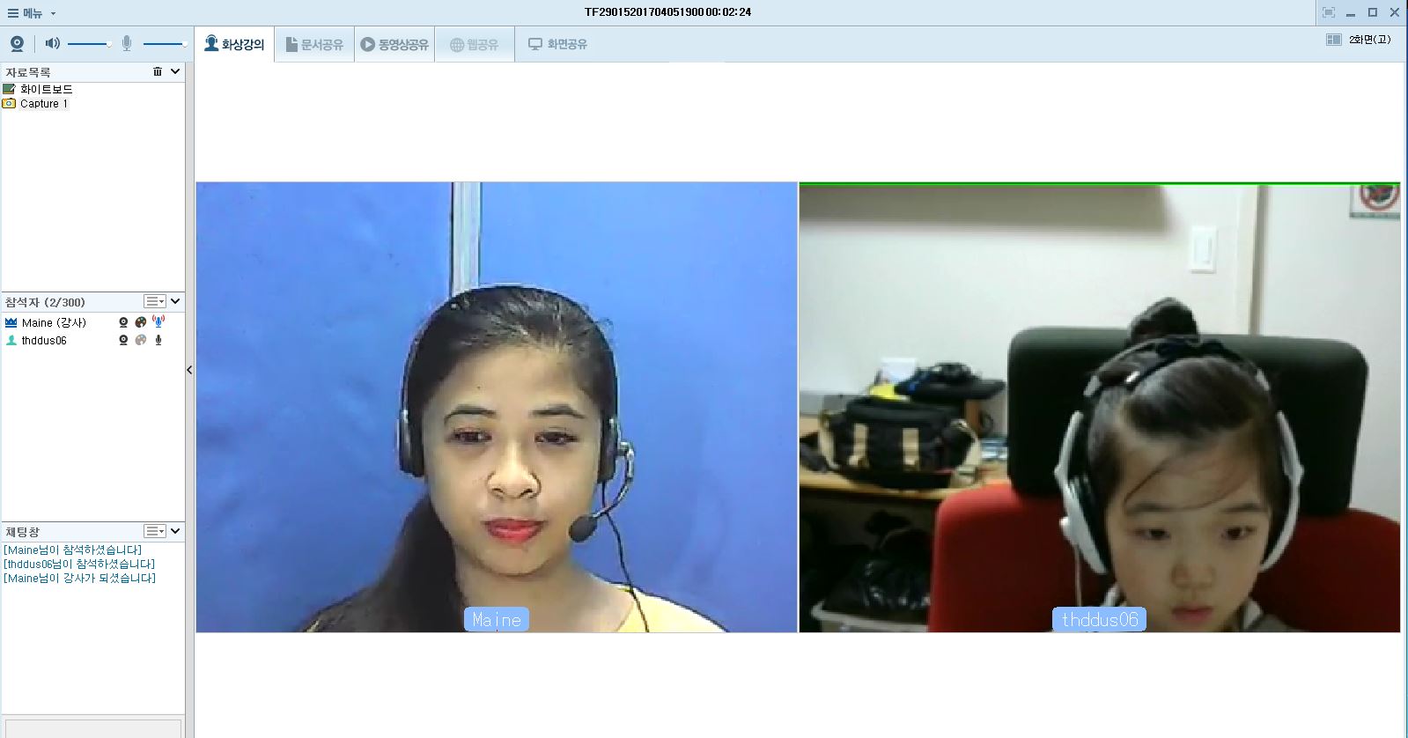Image resolution: width=1408 pixels, height=738 pixels.
Task: Click the trash icon in 자료목록 header
Action: coord(158,71)
